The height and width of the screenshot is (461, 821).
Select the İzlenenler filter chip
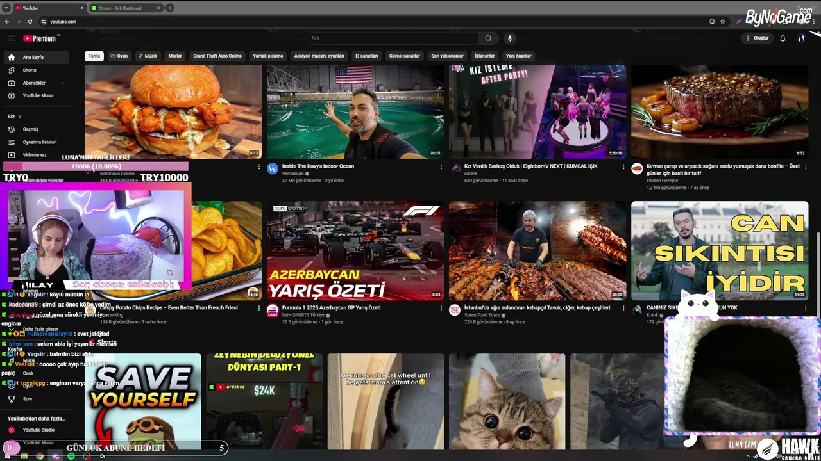pyautogui.click(x=485, y=56)
